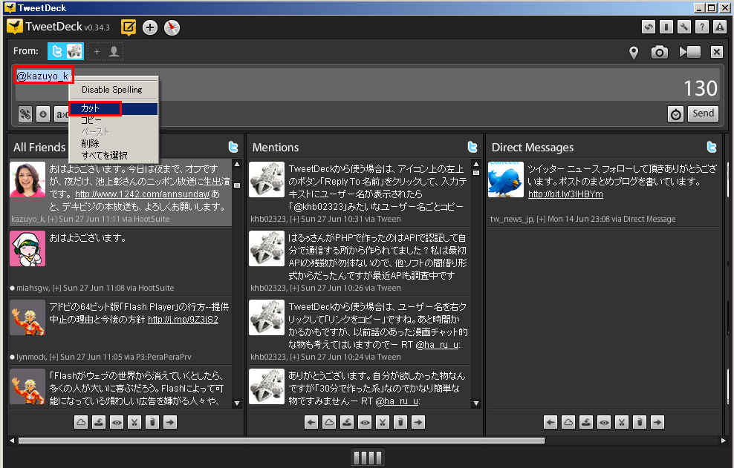This screenshot has width=734, height=468.
Task: Record video with the video camera icon
Action: (690, 52)
